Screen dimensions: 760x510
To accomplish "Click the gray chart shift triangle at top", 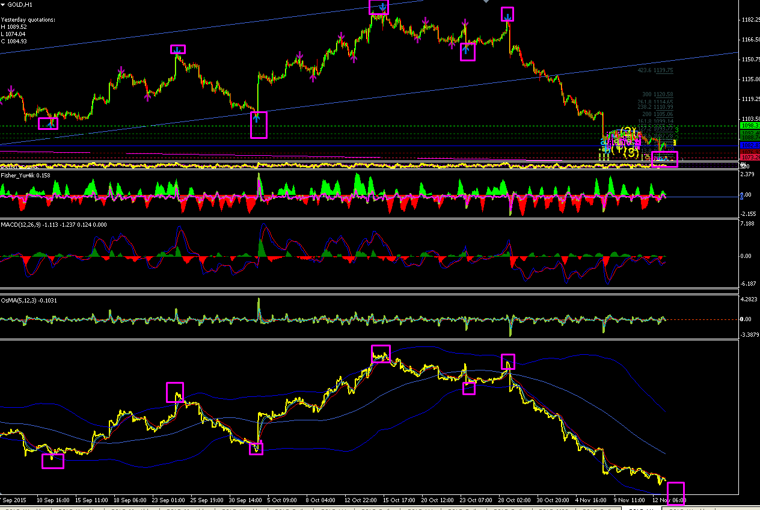I will [486, 2].
